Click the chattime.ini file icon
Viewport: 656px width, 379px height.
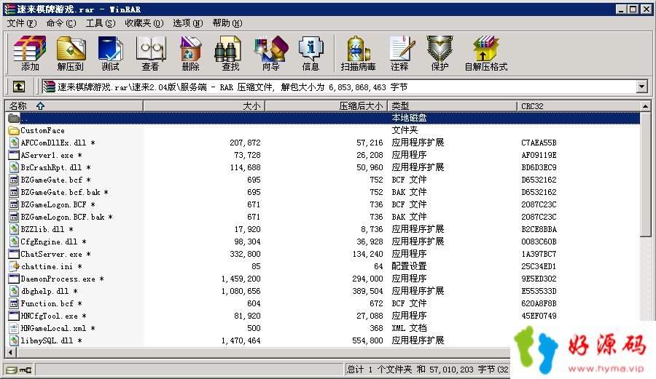pyautogui.click(x=14, y=266)
